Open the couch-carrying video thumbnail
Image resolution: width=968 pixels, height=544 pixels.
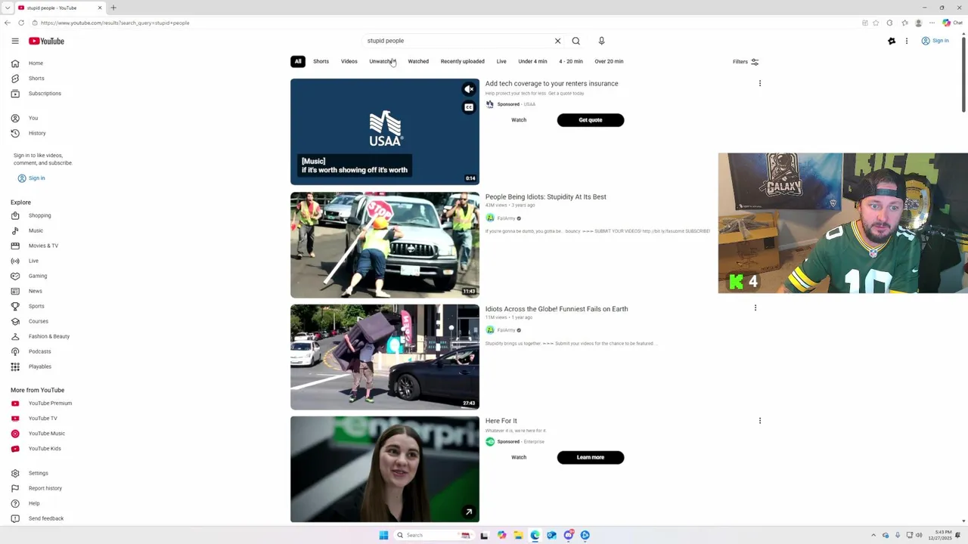point(385,357)
